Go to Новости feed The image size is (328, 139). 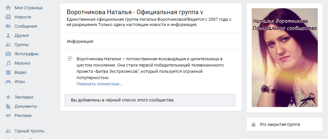tap(23, 17)
